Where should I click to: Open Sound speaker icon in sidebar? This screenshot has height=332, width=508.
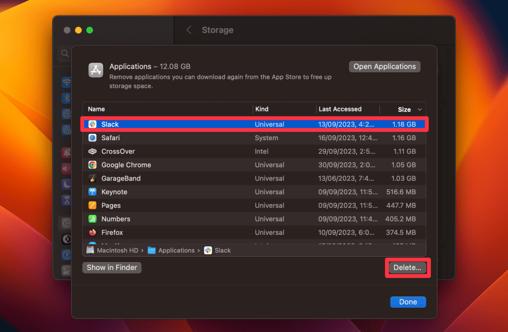click(x=66, y=168)
